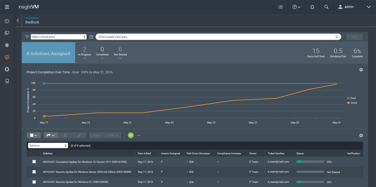Open the CLOSE action dropdown arrow

coord(117,135)
